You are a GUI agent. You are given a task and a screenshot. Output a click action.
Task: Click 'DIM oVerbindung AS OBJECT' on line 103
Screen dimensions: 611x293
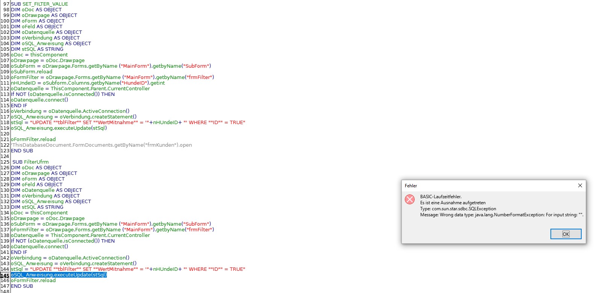(45, 38)
